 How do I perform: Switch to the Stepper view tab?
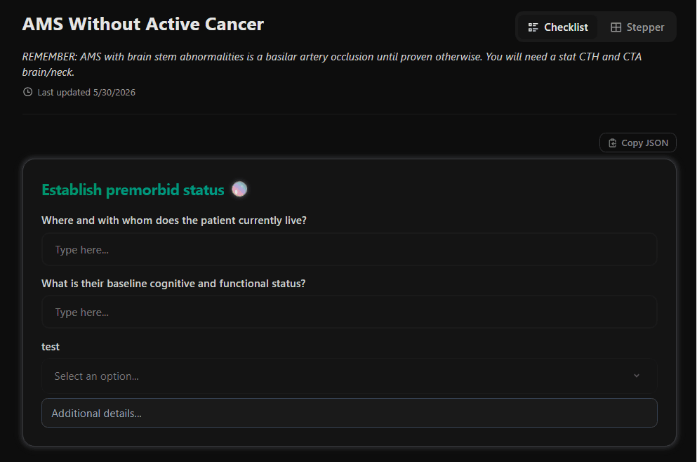[637, 27]
